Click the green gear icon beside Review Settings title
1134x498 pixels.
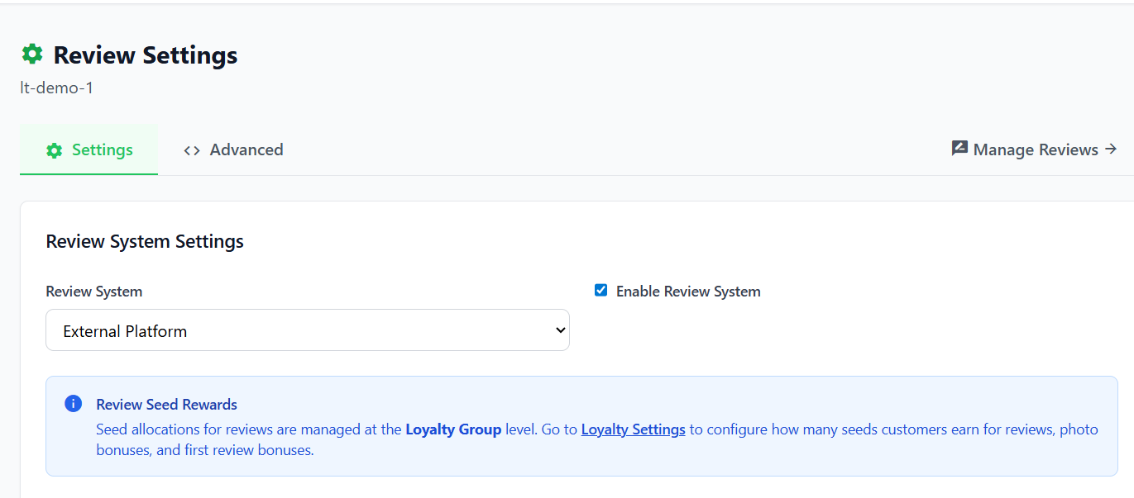point(31,55)
